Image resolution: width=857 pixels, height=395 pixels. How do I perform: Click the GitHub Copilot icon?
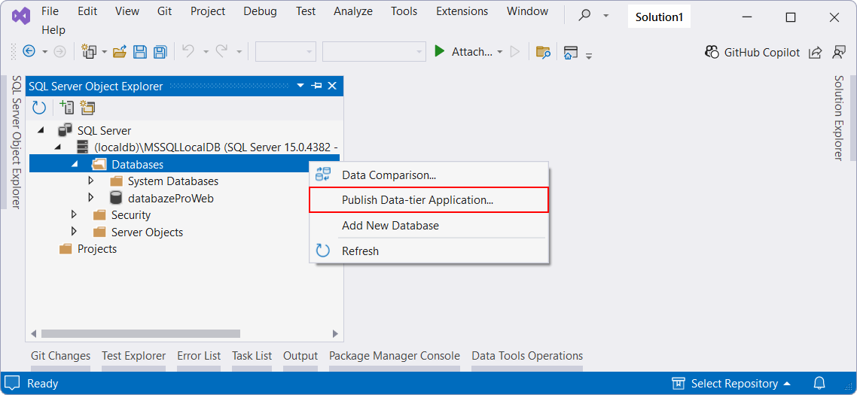point(712,52)
